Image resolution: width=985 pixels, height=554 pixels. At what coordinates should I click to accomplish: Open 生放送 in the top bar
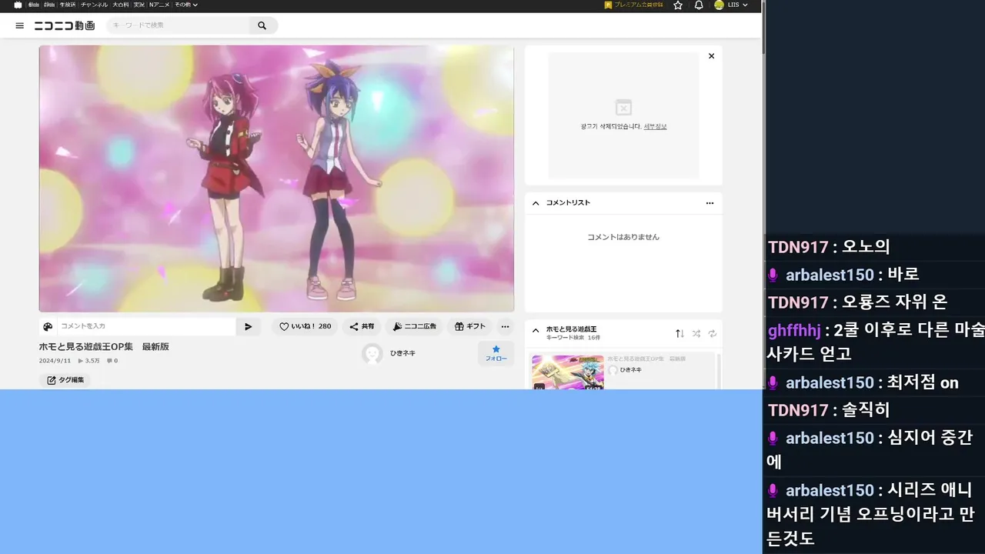coord(68,5)
